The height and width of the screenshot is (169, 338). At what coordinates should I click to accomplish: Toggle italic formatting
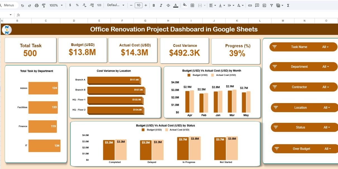tap(161, 5)
